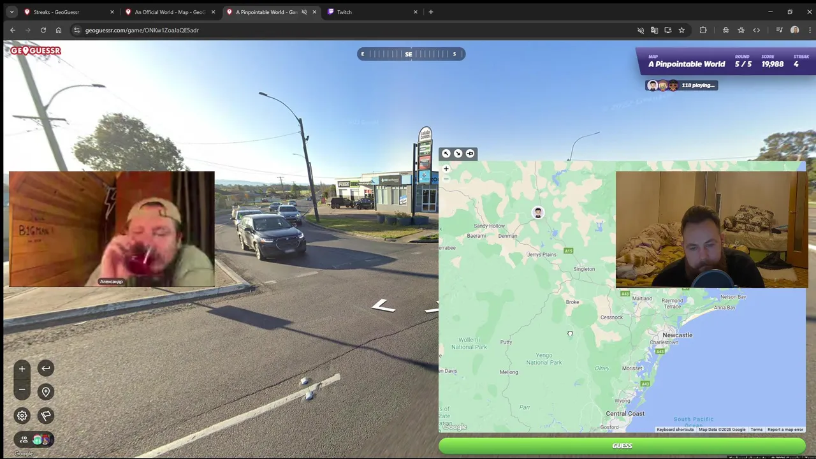
Task: Click the code brackets extension icon
Action: pyautogui.click(x=756, y=30)
